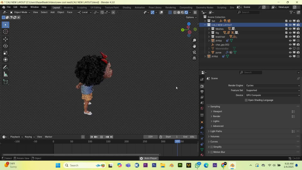Open the Tool properties tab
The width and height of the screenshot is (302, 170).
[202, 79]
